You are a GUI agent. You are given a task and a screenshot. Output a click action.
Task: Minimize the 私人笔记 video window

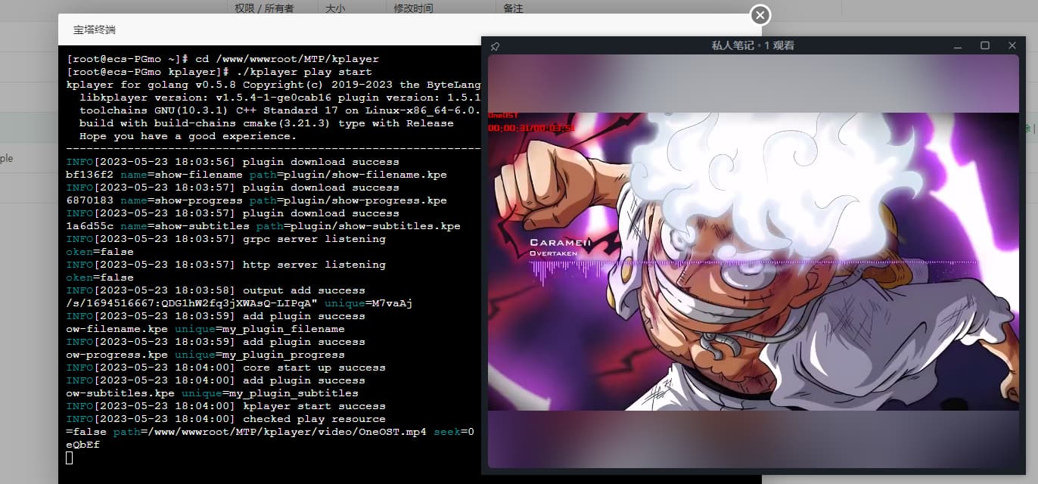958,46
